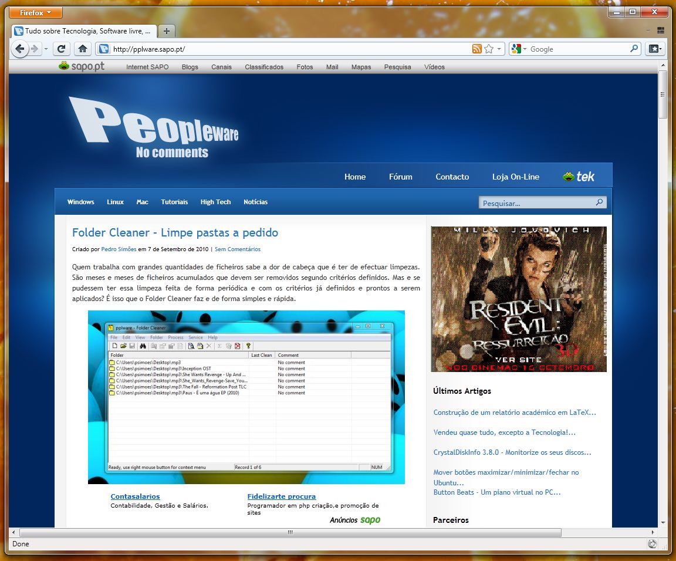Screen dimensions: 676x561
Task: Open Internet SAPO in the top bar
Action: [147, 67]
